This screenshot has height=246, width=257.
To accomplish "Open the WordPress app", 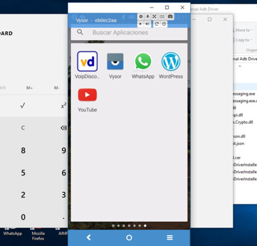I will click(x=171, y=65).
